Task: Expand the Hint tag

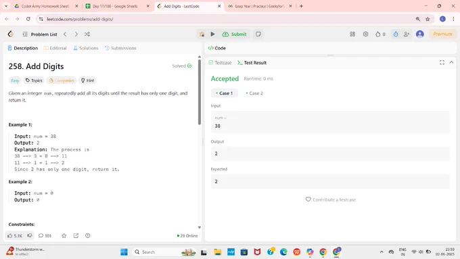Action: (x=87, y=80)
